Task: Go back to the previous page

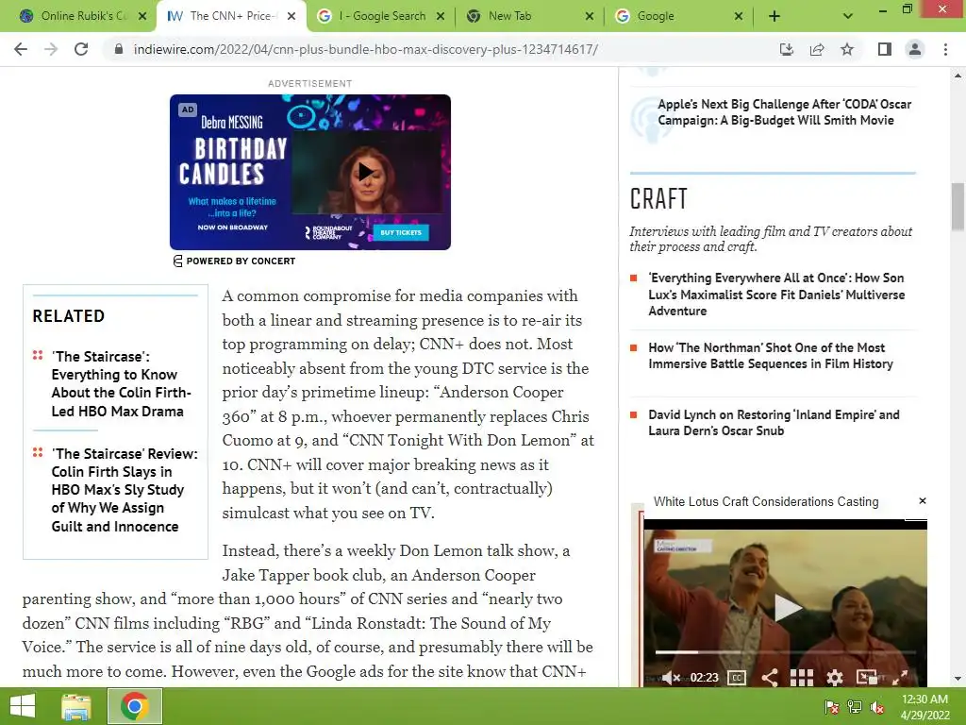Action: pyautogui.click(x=21, y=49)
